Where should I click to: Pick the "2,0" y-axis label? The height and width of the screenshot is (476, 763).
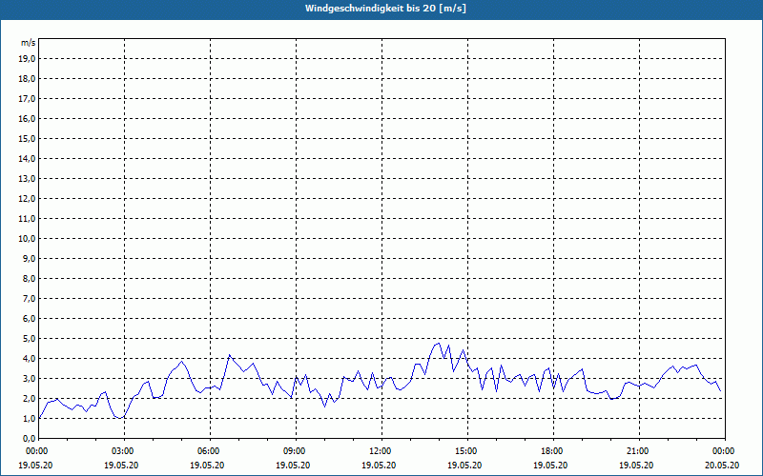tap(29, 398)
